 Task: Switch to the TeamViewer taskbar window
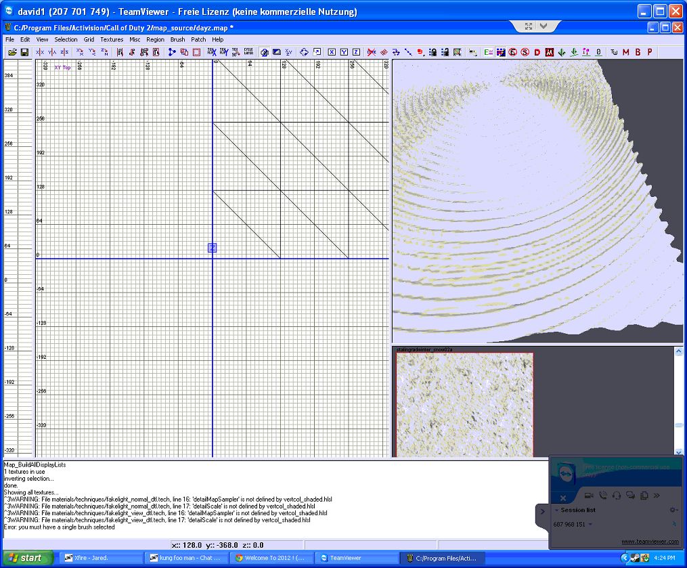point(357,558)
